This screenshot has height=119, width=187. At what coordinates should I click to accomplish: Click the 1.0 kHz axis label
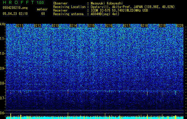click(x=3, y=54)
